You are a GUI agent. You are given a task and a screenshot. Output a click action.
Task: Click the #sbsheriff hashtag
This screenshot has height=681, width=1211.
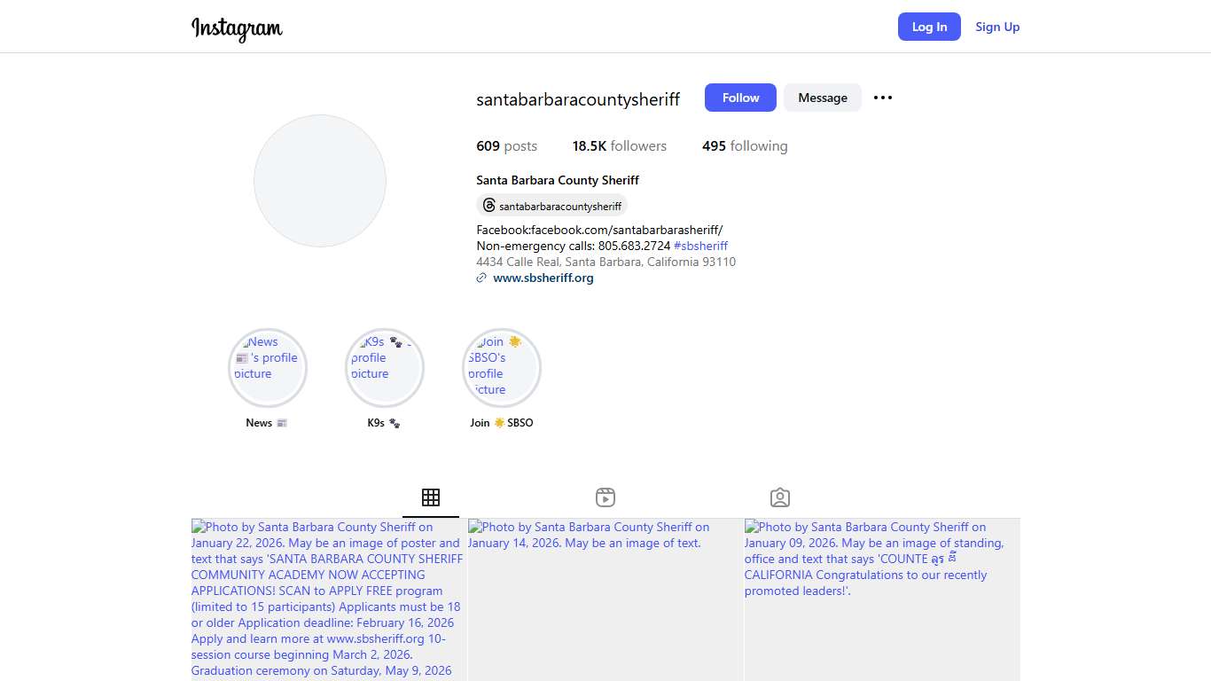tap(700, 246)
